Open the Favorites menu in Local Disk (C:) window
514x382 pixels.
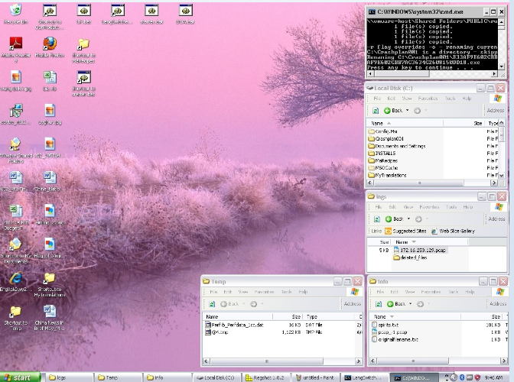click(x=428, y=99)
